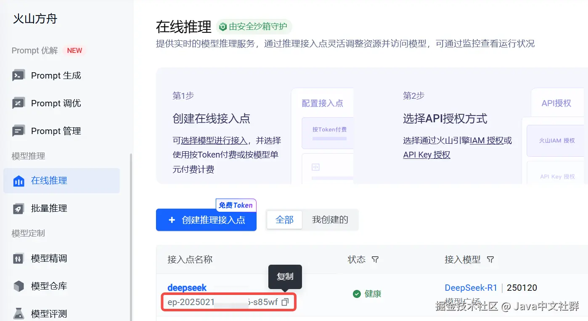588x321 pixels.
Task: Click the Prompt 管理 sidebar icon
Action: pos(19,131)
